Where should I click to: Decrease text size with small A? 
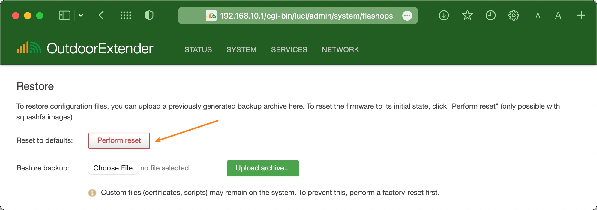point(538,16)
